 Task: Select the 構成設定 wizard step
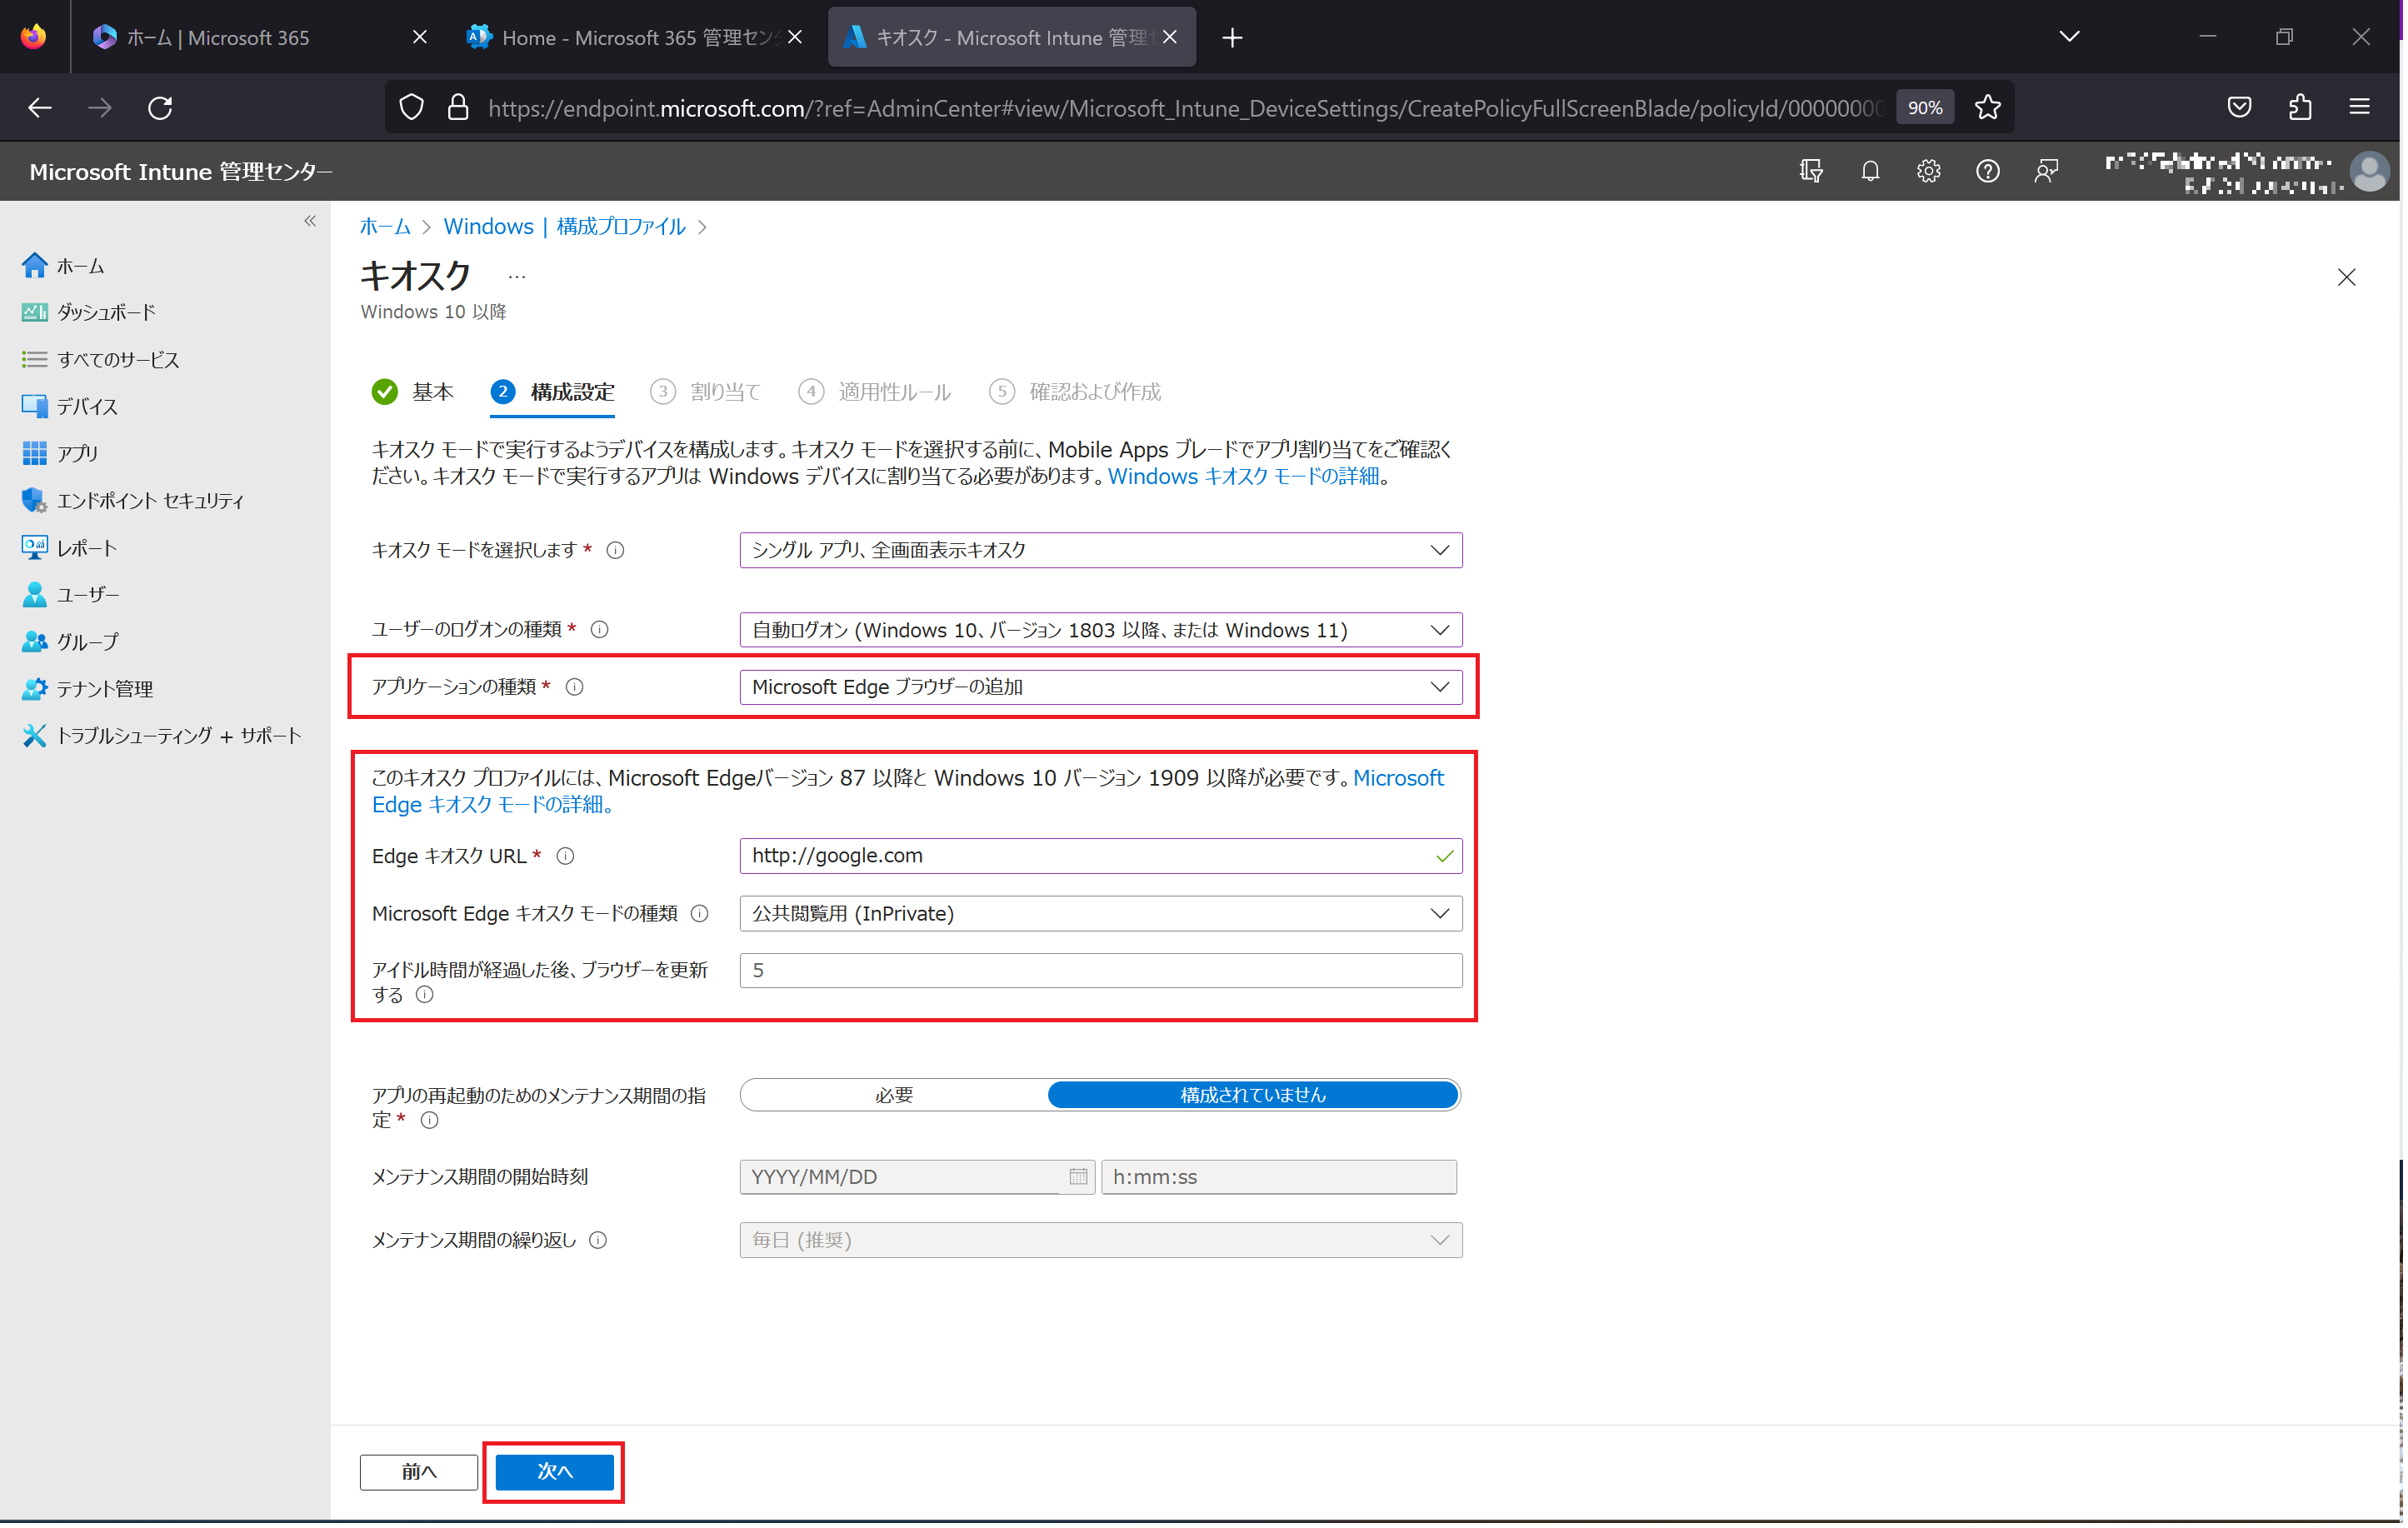pos(554,392)
